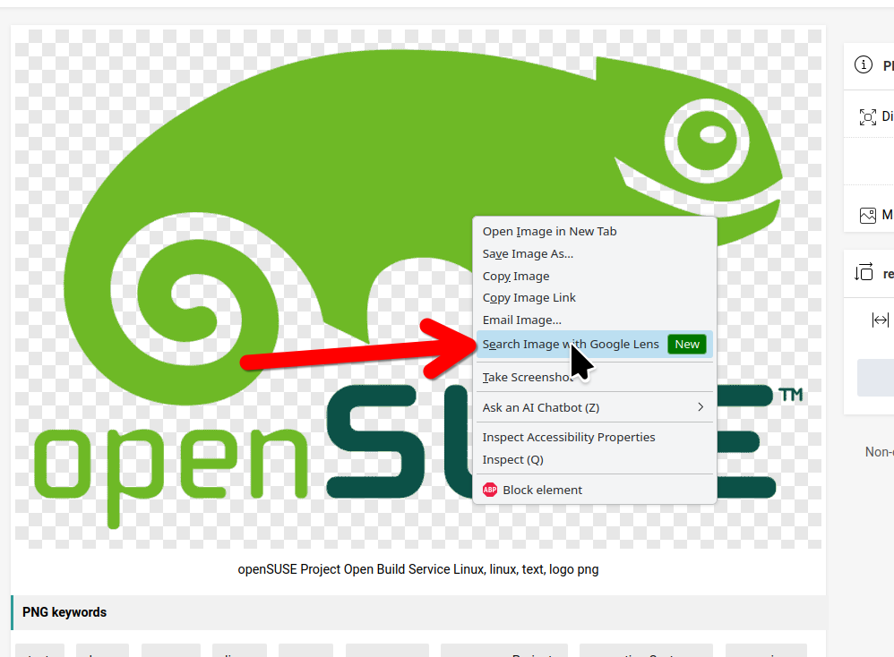The height and width of the screenshot is (657, 894).
Task: Click the info circle icon in sidebar
Action: pos(864,65)
